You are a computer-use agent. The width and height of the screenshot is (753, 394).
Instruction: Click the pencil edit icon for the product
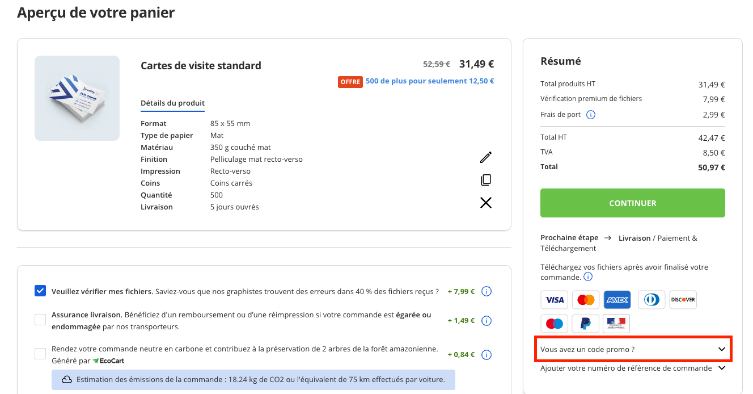point(486,157)
